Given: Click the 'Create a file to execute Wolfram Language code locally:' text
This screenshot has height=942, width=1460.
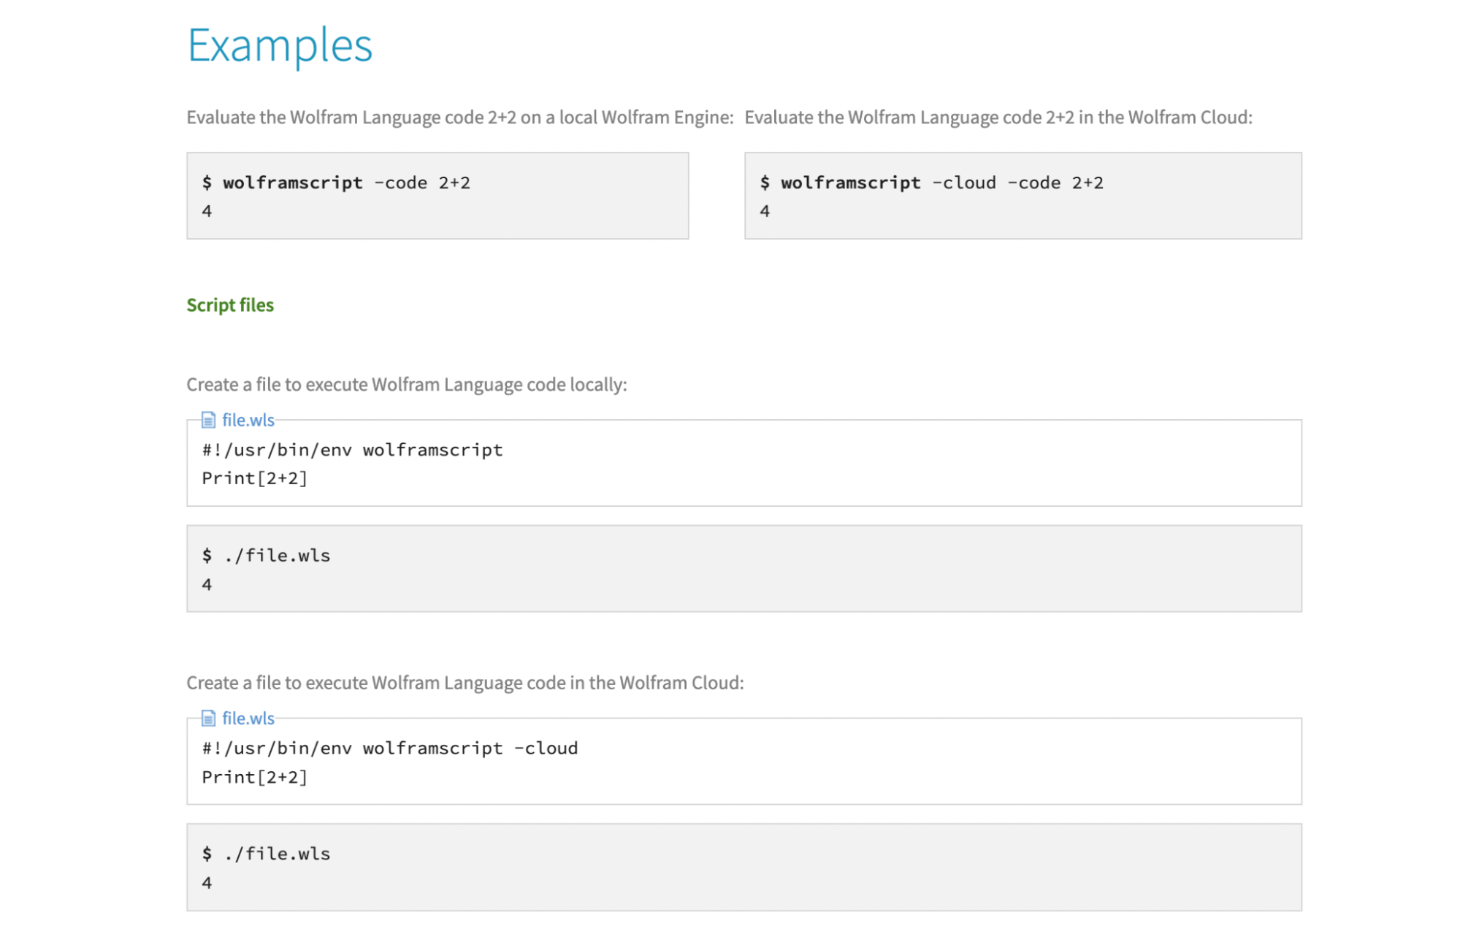Looking at the screenshot, I should point(407,384).
